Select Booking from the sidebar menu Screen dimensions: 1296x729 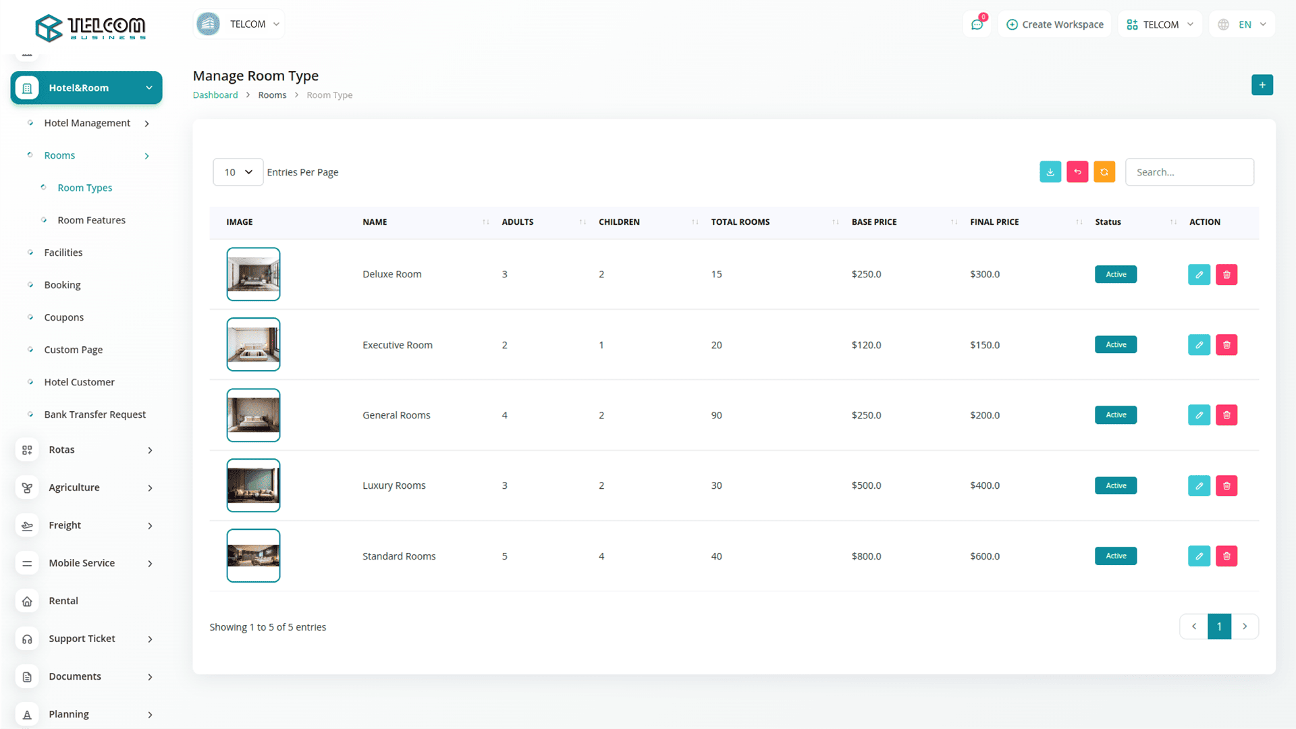tap(62, 285)
